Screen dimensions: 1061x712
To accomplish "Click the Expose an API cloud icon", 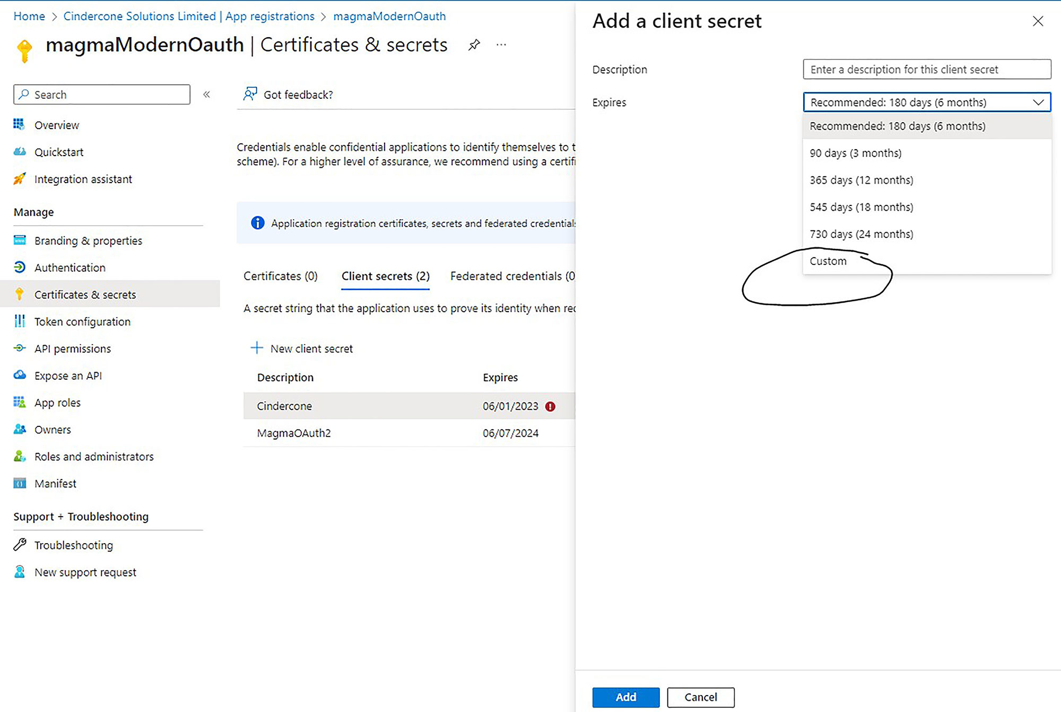I will [x=20, y=375].
